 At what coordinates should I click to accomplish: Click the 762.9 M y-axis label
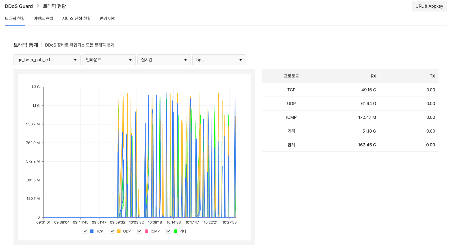point(33,143)
